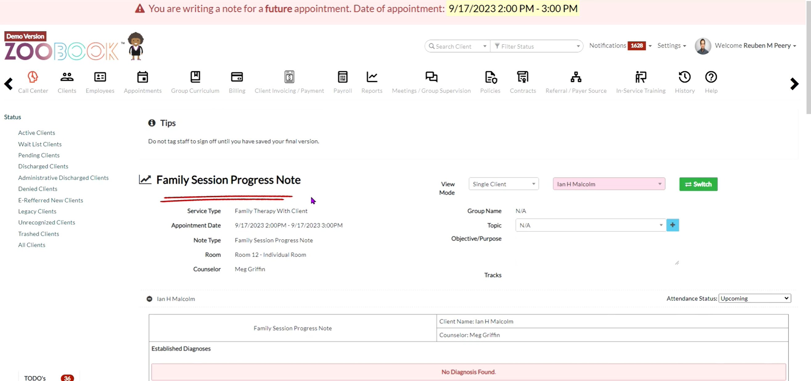Open the History clock icon
811x381 pixels.
point(684,77)
